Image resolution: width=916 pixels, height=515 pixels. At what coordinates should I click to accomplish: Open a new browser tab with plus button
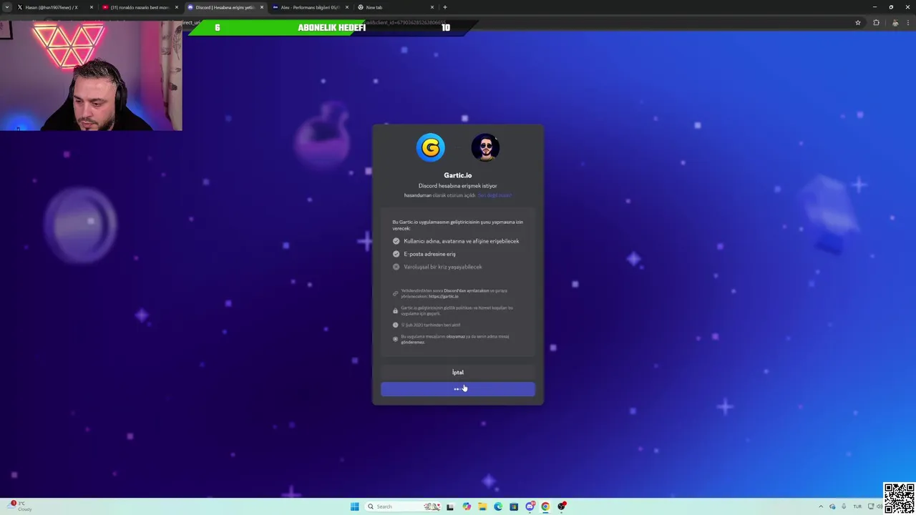click(x=445, y=7)
